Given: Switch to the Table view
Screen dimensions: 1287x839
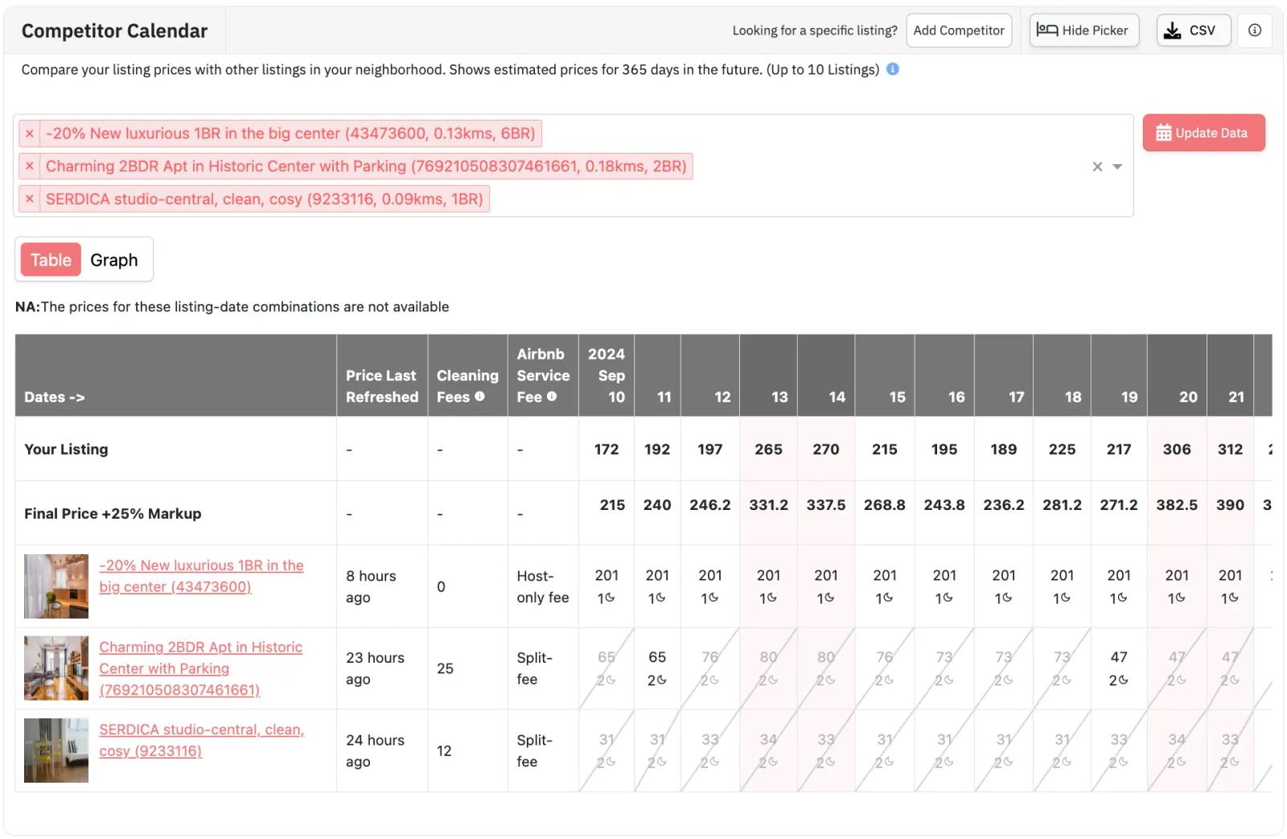Looking at the screenshot, I should click(51, 260).
